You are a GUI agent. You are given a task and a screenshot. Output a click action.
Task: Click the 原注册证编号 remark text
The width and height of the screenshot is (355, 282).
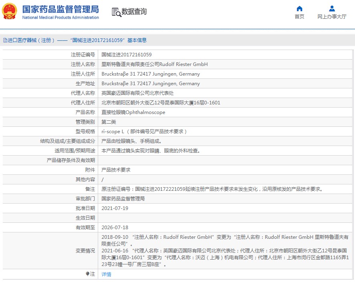coord(212,189)
